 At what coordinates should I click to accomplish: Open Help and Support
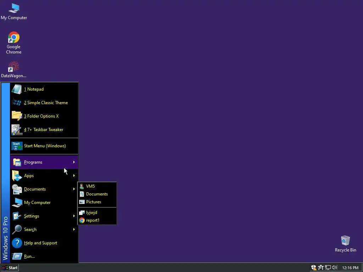44,243
